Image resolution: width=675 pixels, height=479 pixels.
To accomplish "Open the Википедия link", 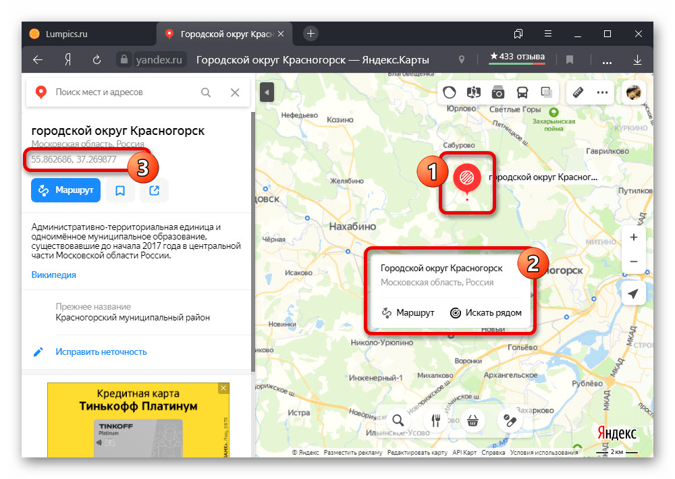I will tap(54, 275).
